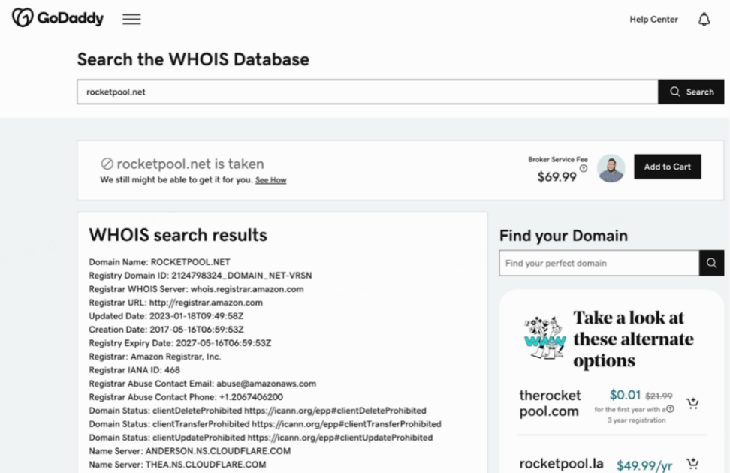Open the hamburger navigation menu
The image size is (730, 473).
pyautogui.click(x=131, y=19)
